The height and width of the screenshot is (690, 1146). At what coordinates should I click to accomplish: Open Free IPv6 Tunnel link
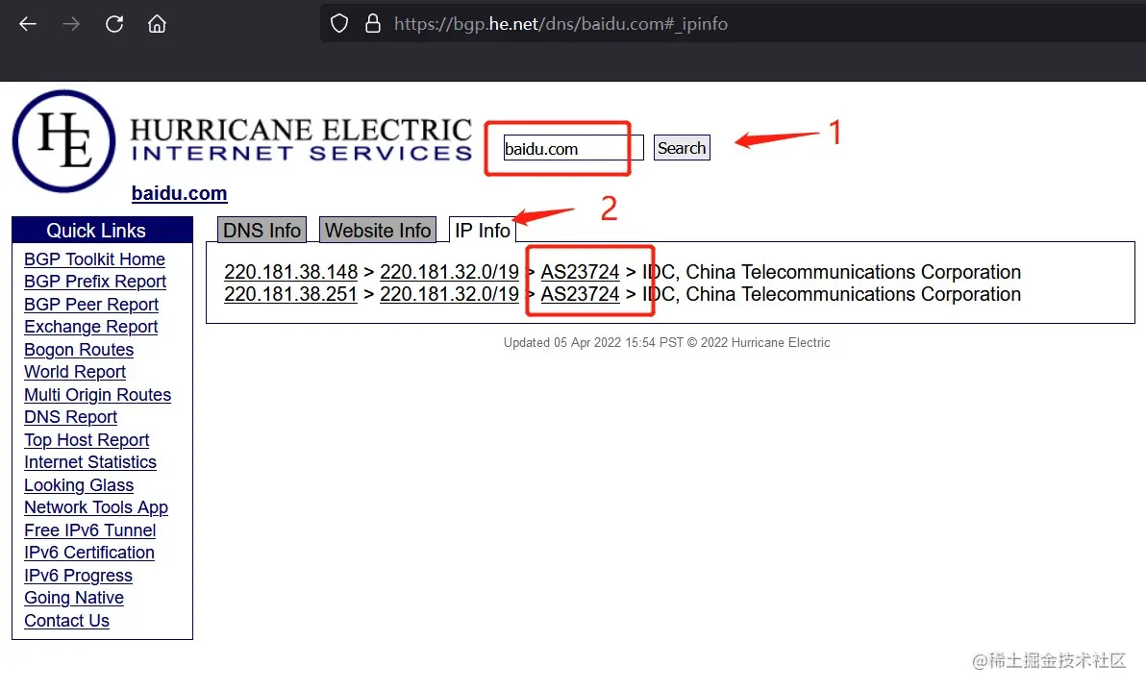point(90,530)
